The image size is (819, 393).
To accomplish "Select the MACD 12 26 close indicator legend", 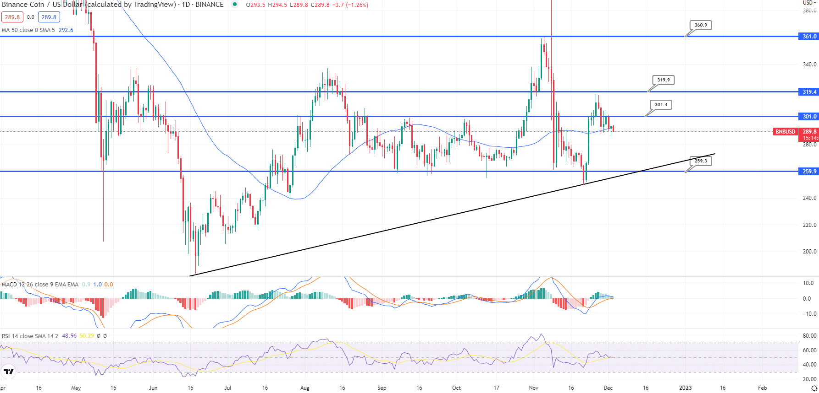I will [x=40, y=285].
